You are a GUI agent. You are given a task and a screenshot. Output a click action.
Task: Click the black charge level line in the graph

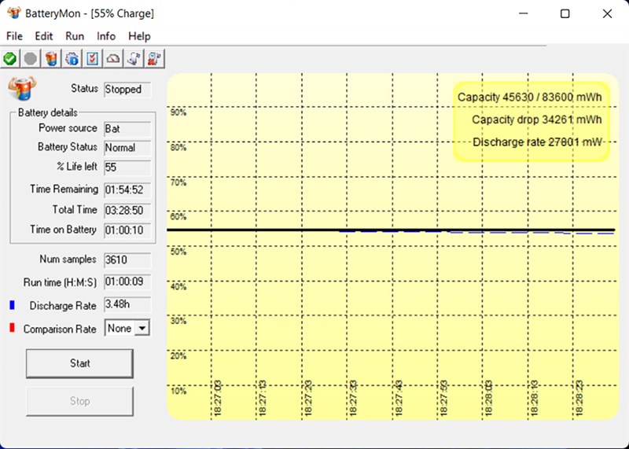[391, 230]
